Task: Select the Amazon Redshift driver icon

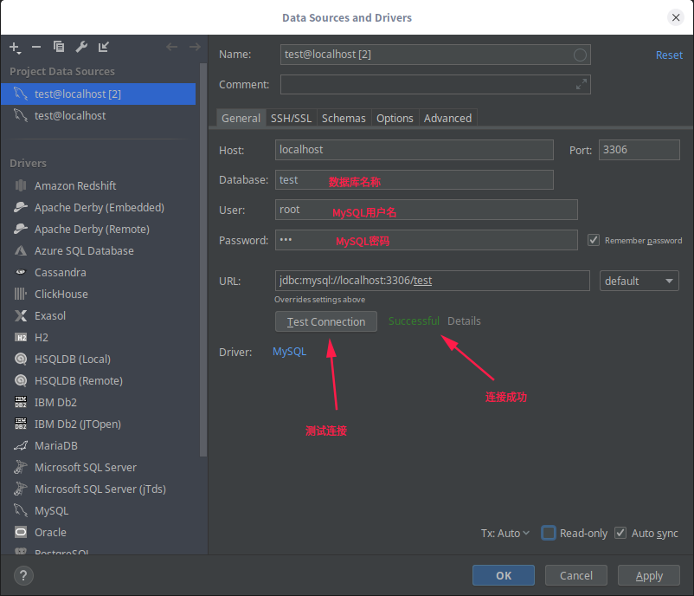Action: pyautogui.click(x=21, y=185)
